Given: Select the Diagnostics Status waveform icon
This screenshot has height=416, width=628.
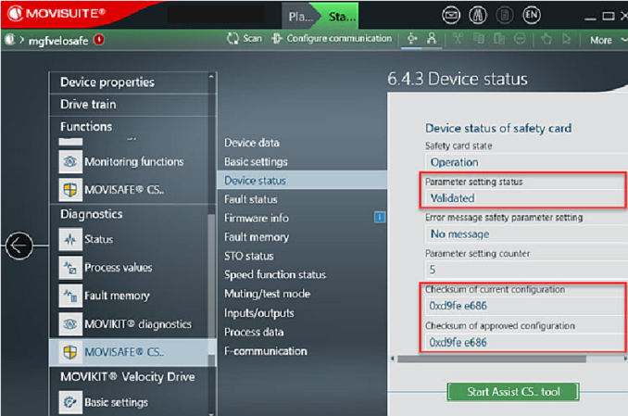Looking at the screenshot, I should pyautogui.click(x=70, y=240).
